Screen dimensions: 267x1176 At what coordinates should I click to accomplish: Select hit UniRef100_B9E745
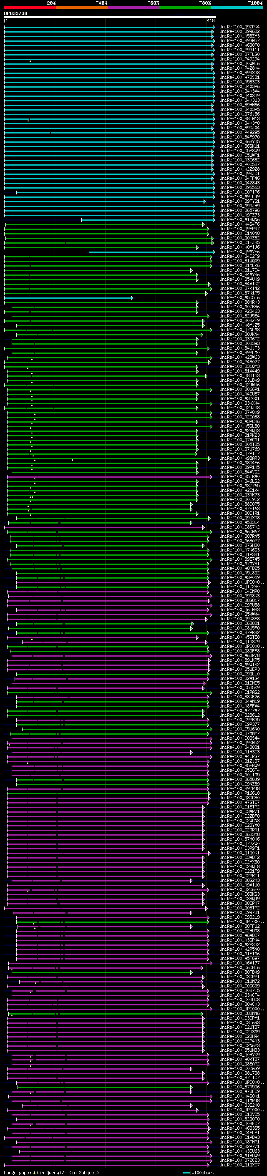(x=239, y=559)
